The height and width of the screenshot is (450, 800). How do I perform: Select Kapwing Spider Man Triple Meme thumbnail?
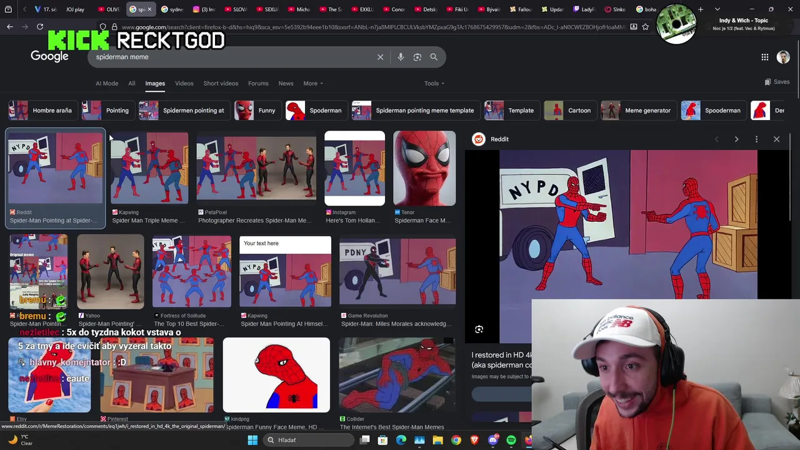click(149, 167)
